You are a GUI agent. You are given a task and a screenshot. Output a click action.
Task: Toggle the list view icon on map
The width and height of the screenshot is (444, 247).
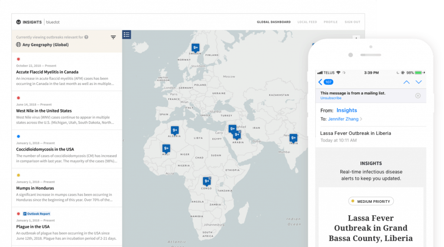point(127,35)
